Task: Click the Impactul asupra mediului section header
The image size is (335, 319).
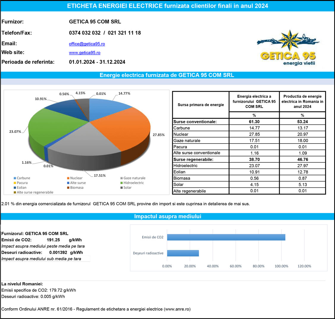Action: (x=167, y=217)
